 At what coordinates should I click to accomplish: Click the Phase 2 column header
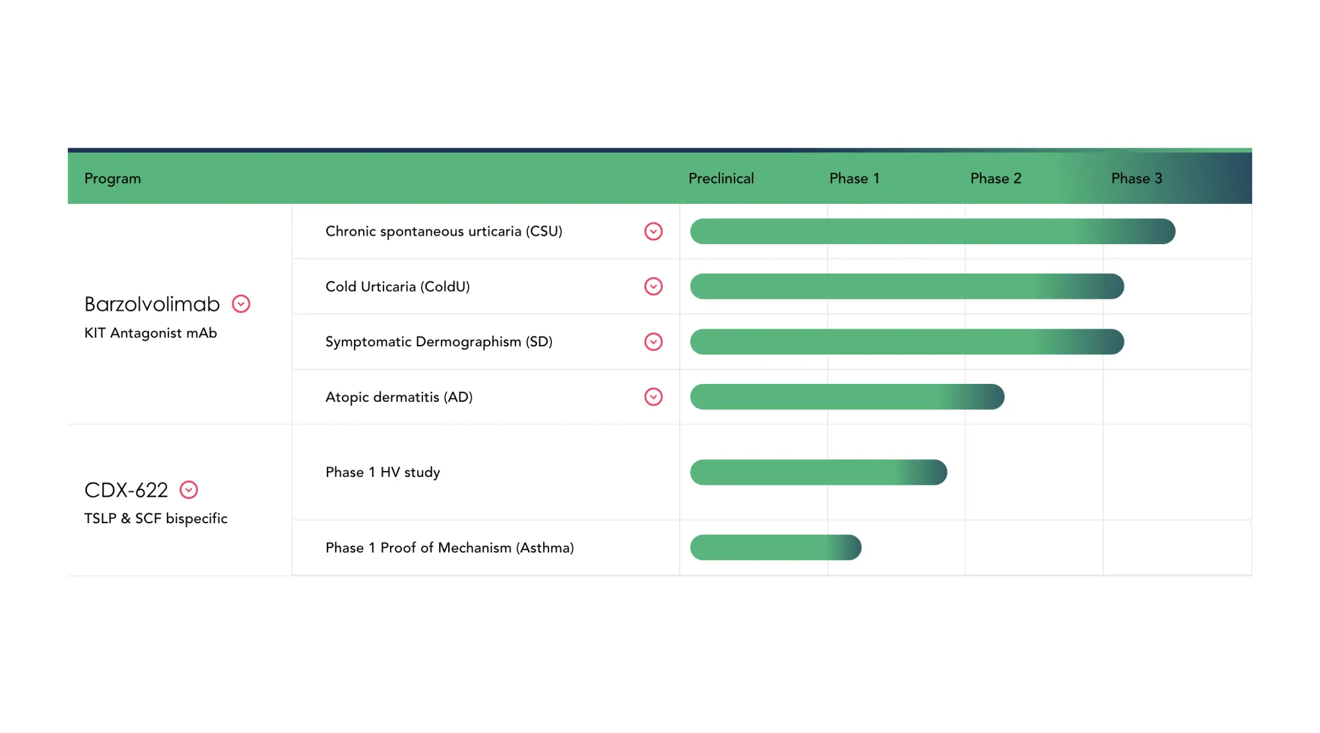click(x=995, y=178)
